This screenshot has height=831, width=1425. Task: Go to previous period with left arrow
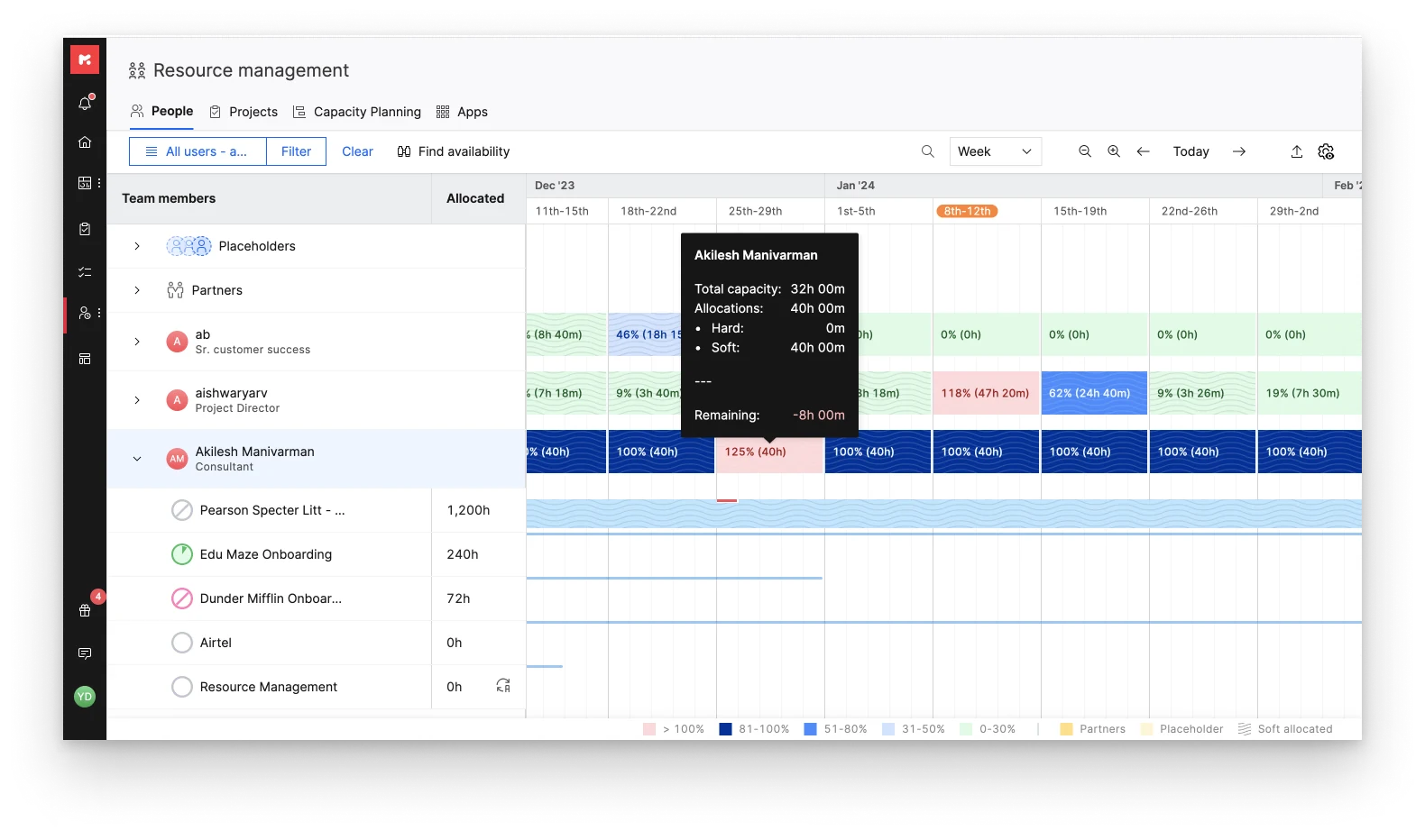click(x=1143, y=151)
